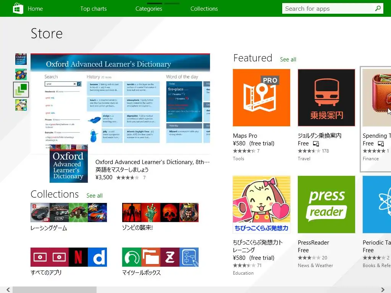The height and width of the screenshot is (293, 391).
Task: Click the ¥3,500 Oxford Dictionary price
Action: click(x=104, y=177)
